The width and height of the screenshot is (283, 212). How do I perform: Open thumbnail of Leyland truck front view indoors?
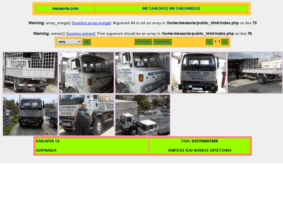(199, 72)
